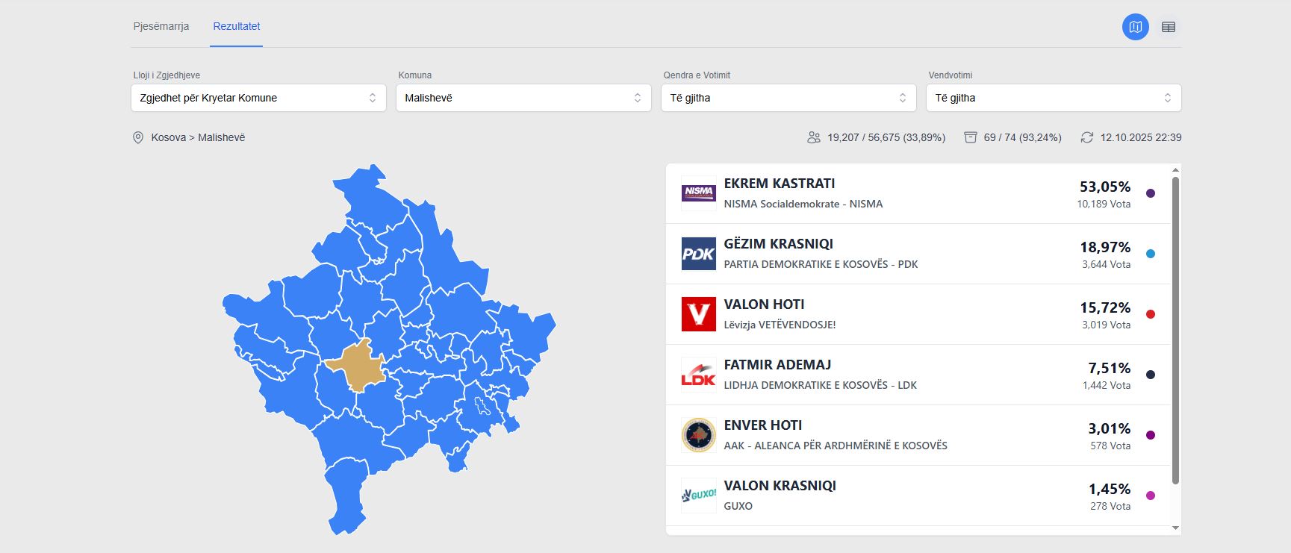Click the Vetëvendosje party logo
Screen dimensions: 1291x553
699,314
